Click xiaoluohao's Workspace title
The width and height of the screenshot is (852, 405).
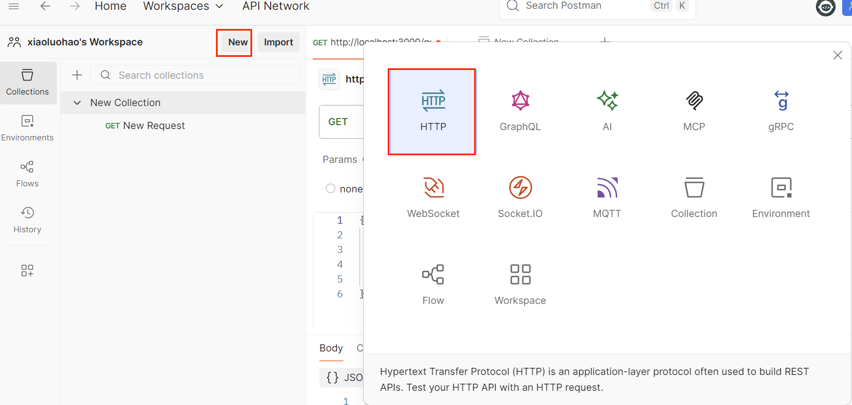[85, 42]
